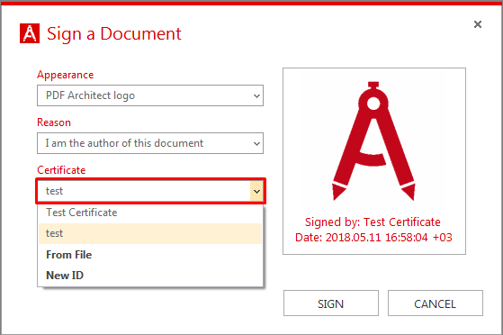Click the Appearance label

click(65, 75)
